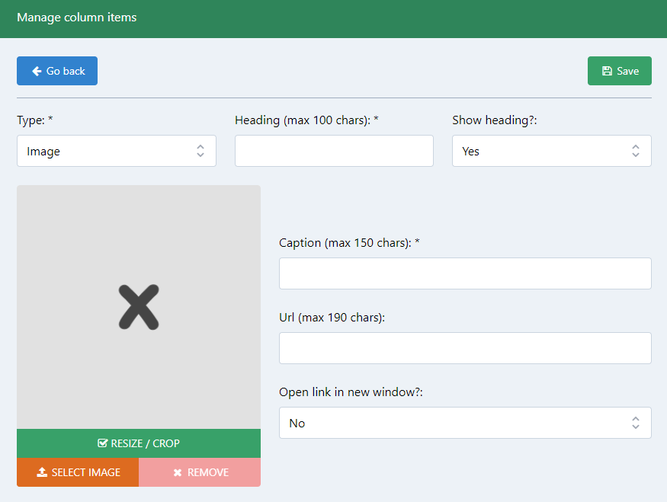Screen dimensions: 667x502
Task: Click the large X placeholder image icon
Action: (x=138, y=307)
